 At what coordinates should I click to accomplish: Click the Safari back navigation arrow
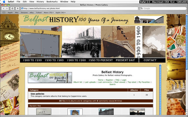pos(4,8)
